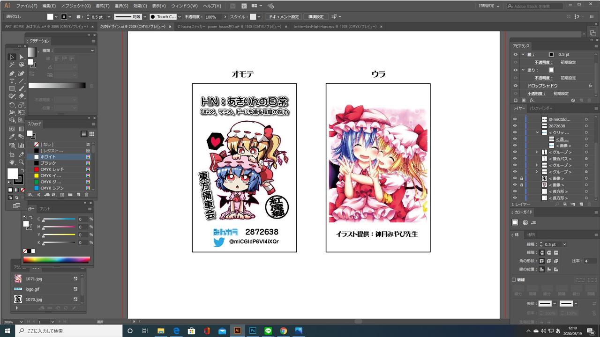Select the Hand tool
Viewport: 600px width, 337px height.
[12, 162]
